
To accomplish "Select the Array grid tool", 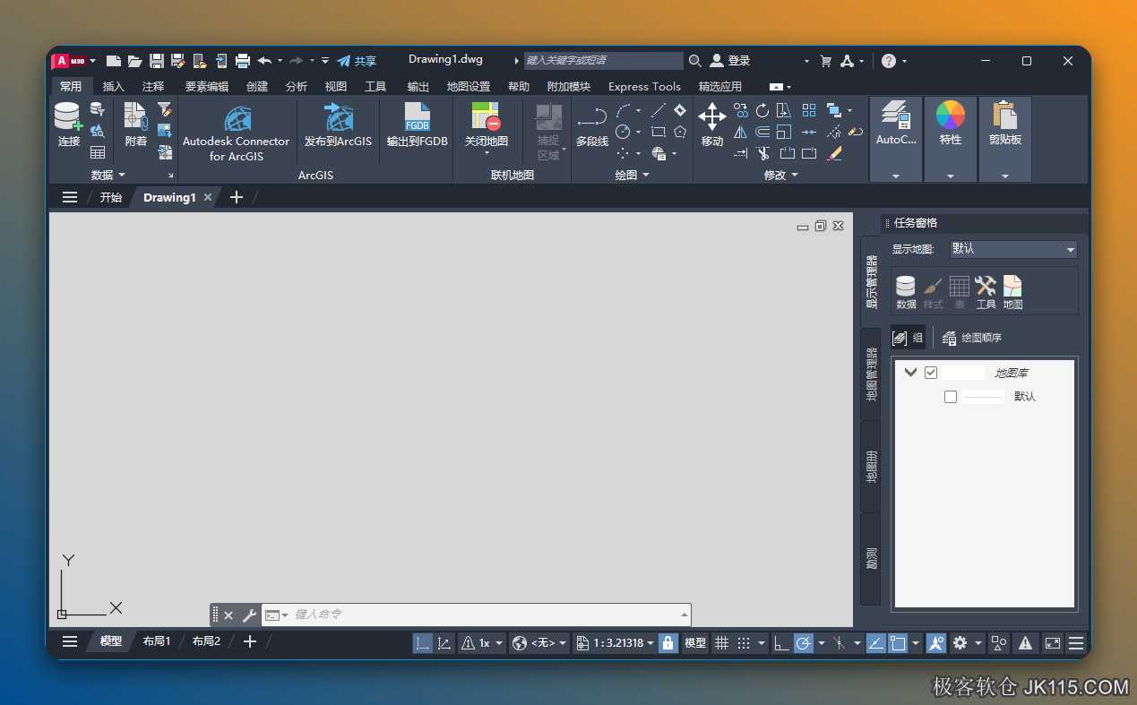I will [809, 110].
